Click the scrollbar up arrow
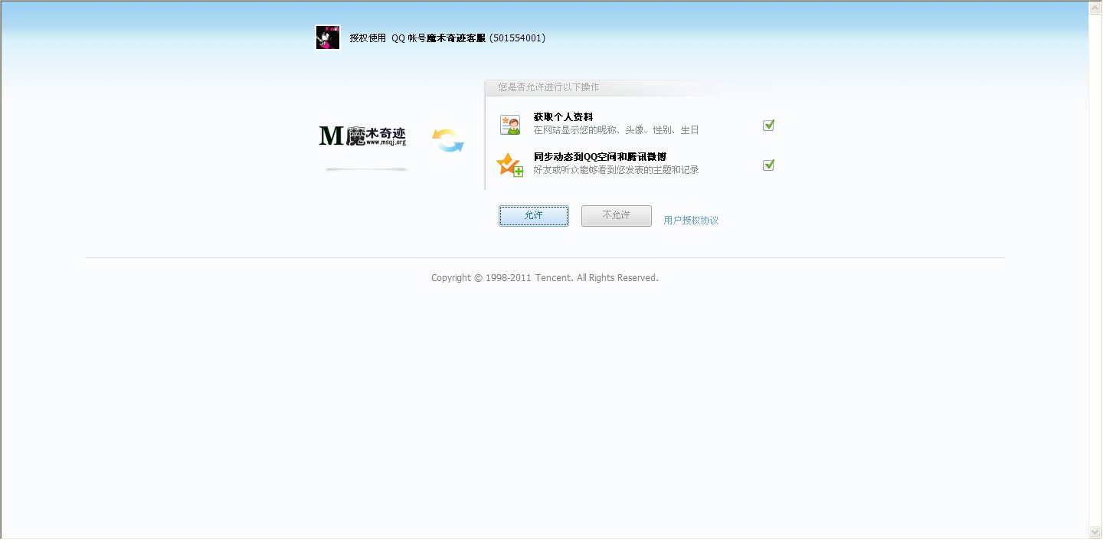The height and width of the screenshot is (540, 1103). click(x=1095, y=8)
